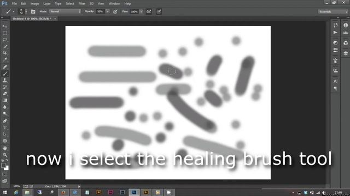Open the Color panel icon

point(346,42)
